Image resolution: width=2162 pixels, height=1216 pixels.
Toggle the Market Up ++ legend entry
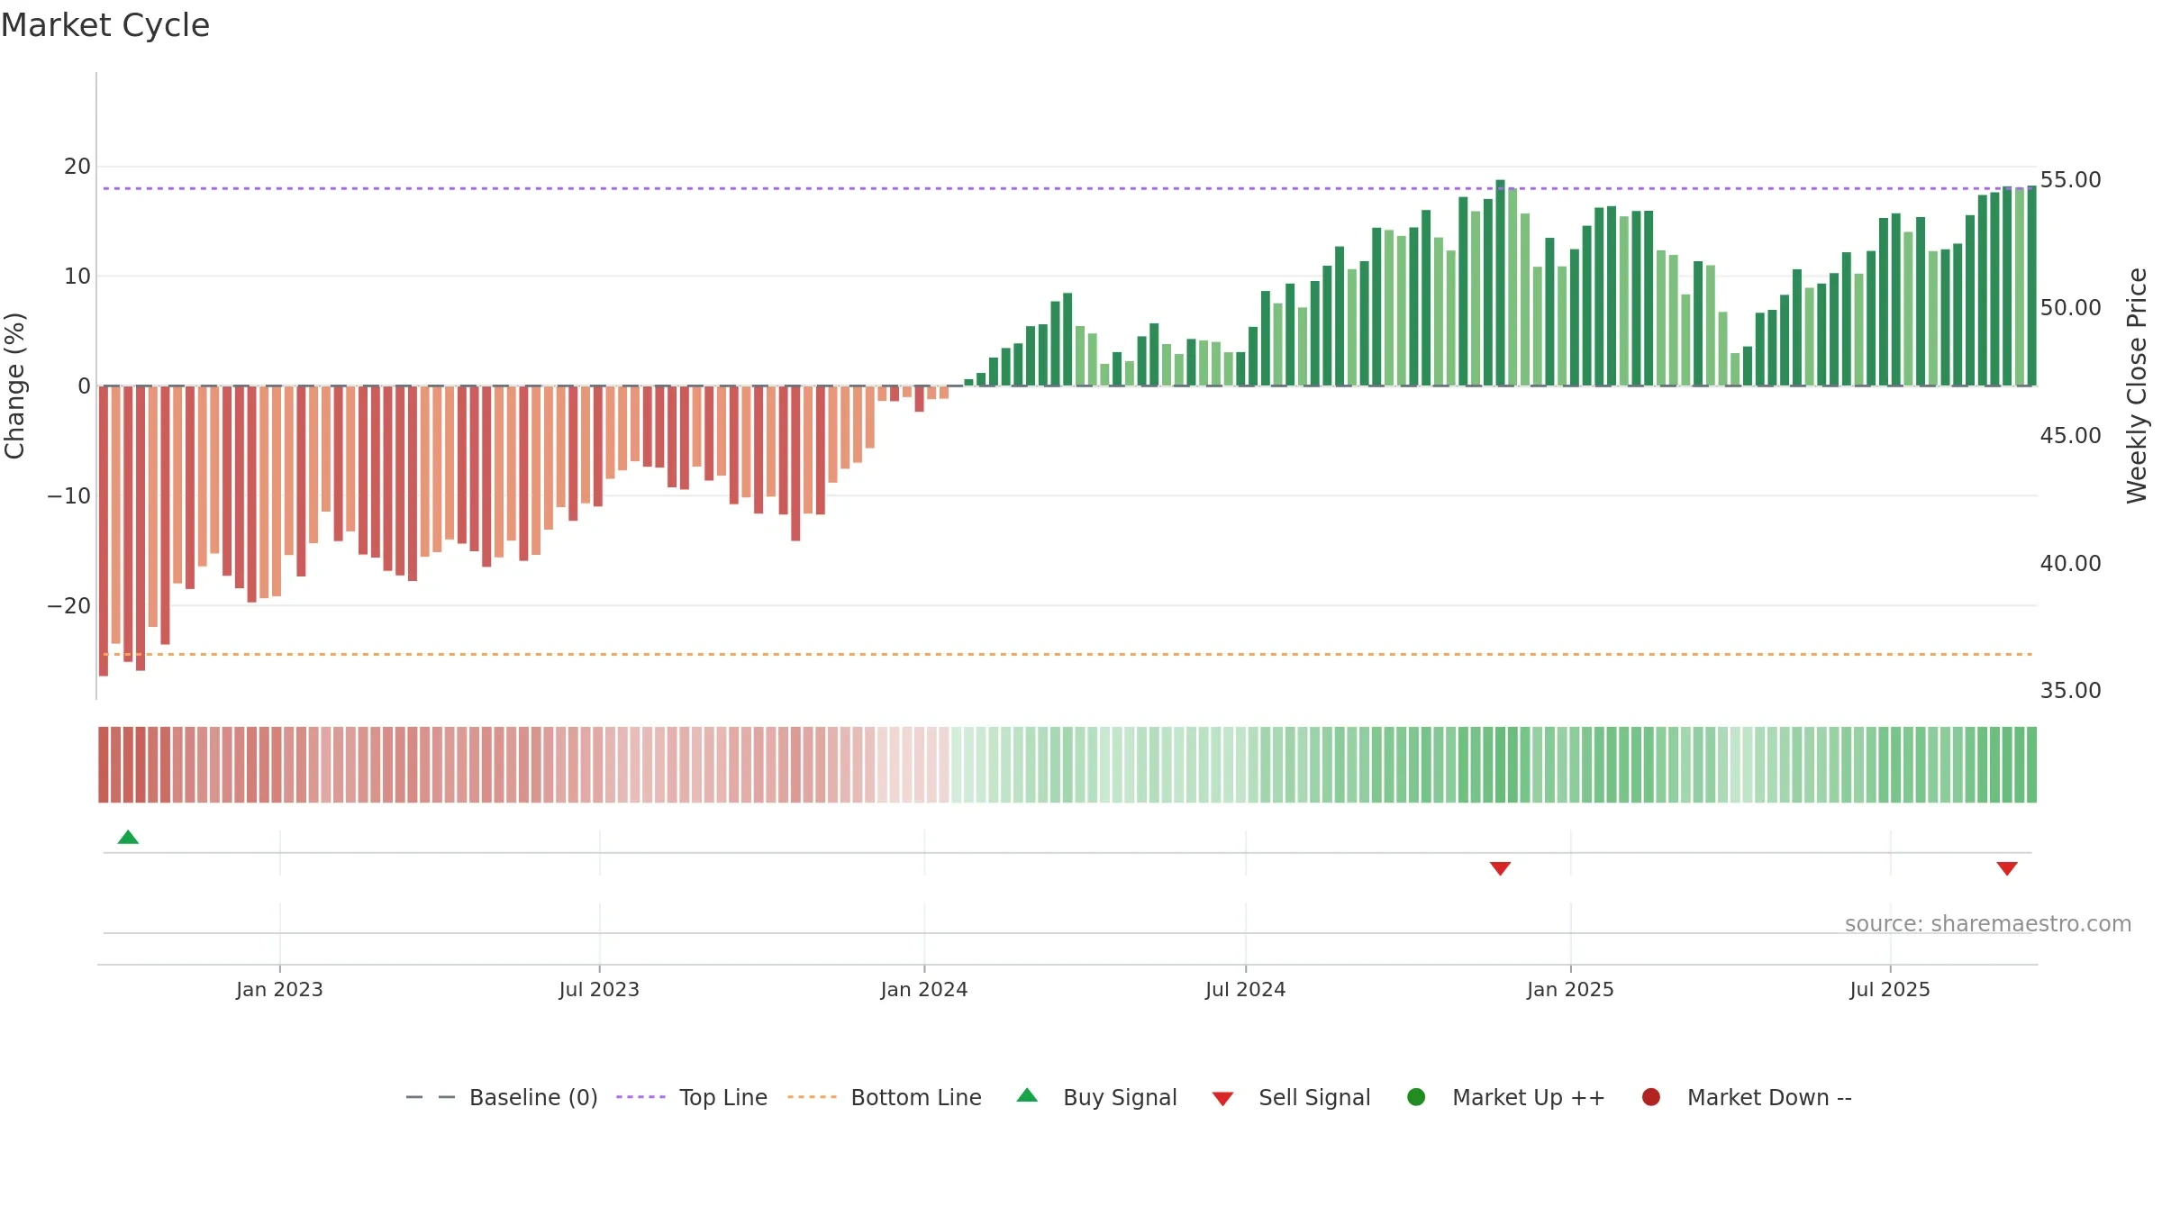tap(1506, 1097)
